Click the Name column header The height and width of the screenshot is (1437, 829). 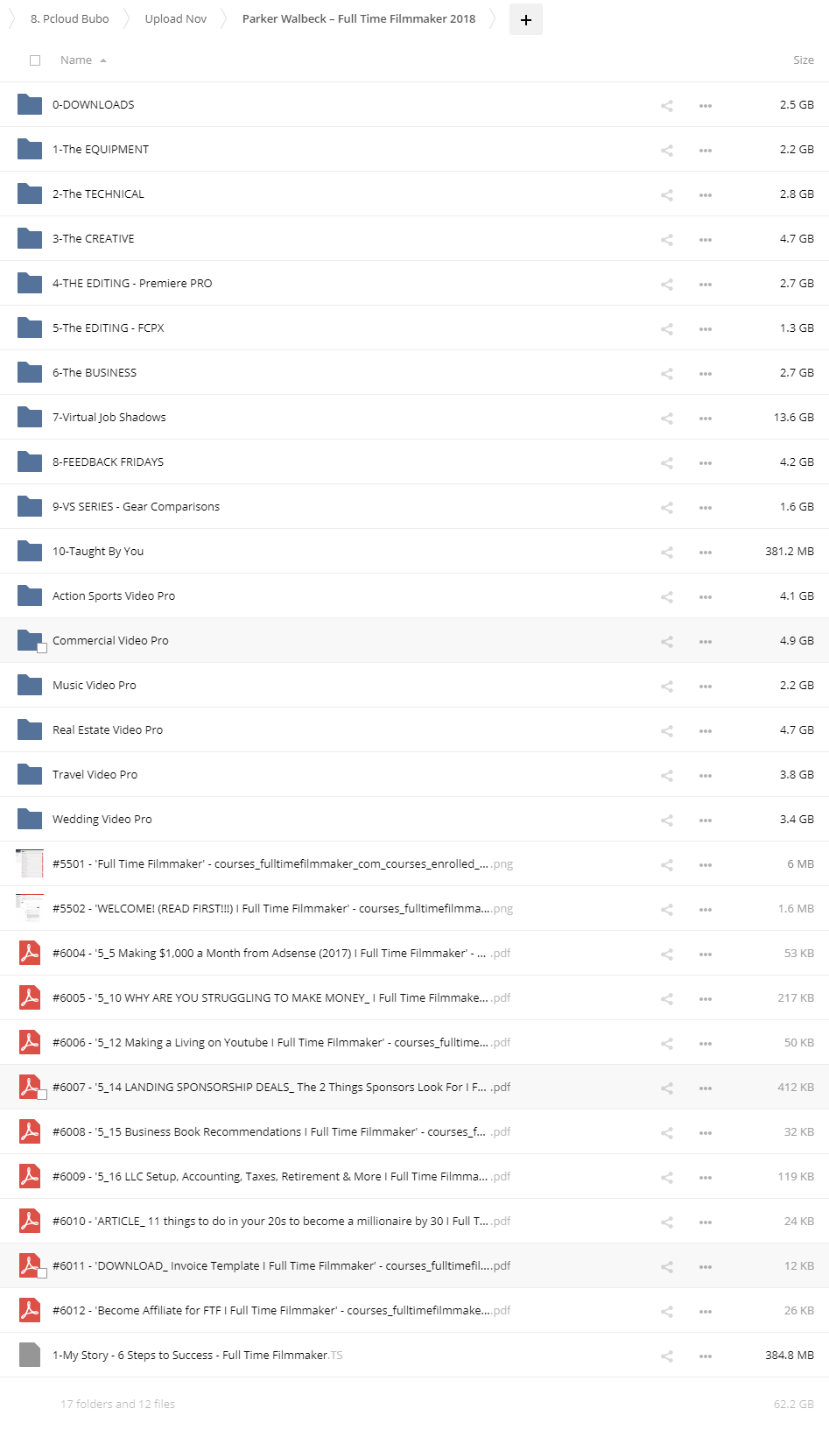pos(76,60)
